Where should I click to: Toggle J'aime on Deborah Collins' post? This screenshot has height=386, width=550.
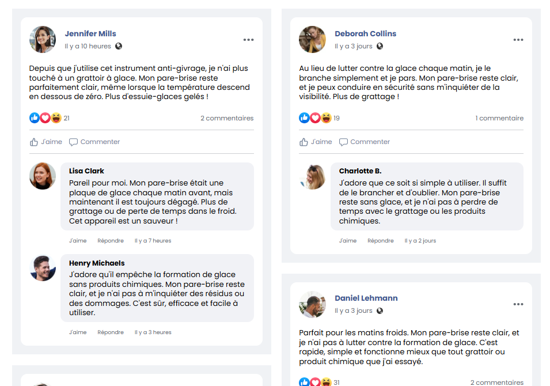point(316,142)
